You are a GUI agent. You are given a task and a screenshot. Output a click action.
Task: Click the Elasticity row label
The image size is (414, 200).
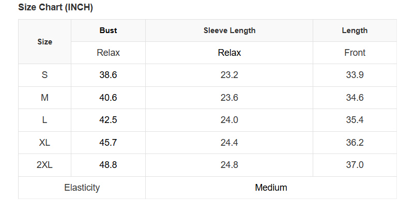[82, 188]
